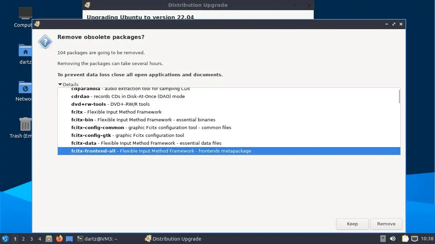Select the fcitx-config-gtk package row
The width and height of the screenshot is (435, 244).
click(x=229, y=135)
